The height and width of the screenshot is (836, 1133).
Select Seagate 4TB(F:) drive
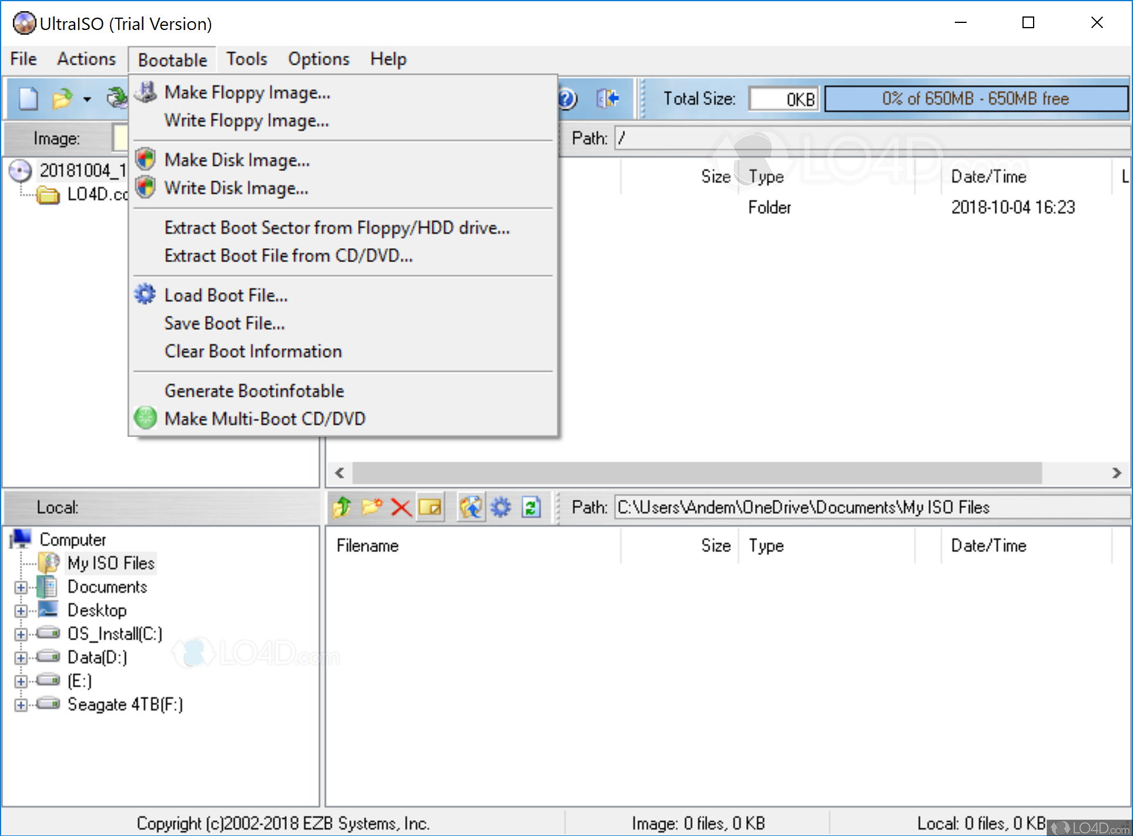tap(125, 704)
